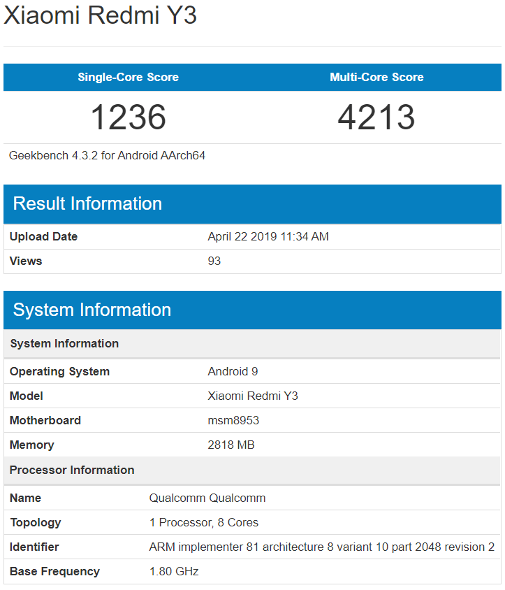Select the '2818 MB' memory value
The width and height of the screenshot is (505, 590).
[231, 445]
